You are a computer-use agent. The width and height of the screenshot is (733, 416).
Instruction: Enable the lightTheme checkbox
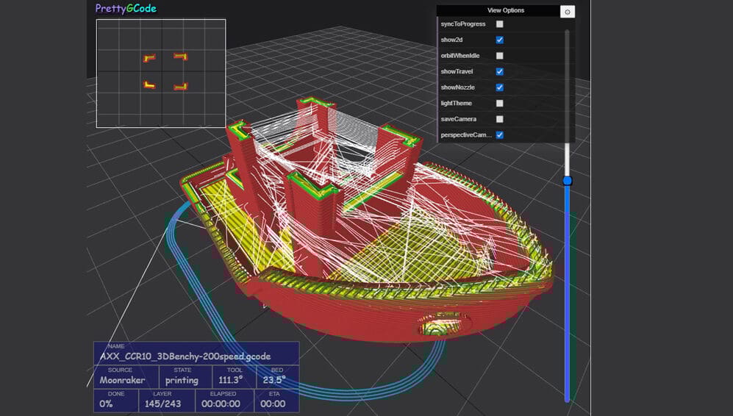tap(500, 104)
